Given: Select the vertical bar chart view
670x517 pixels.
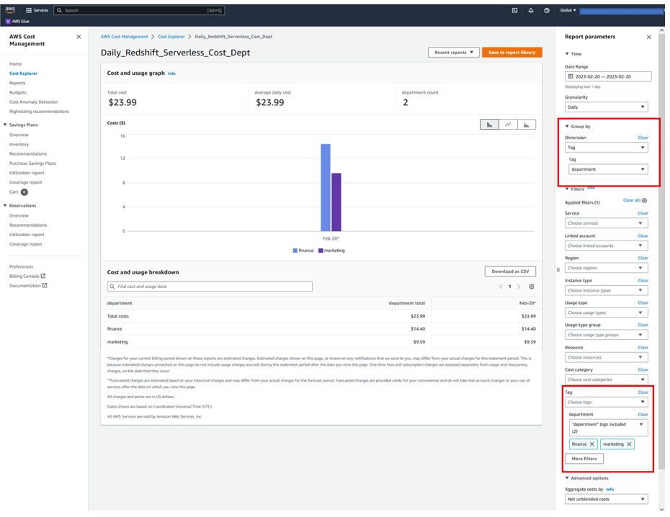Looking at the screenshot, I should tap(490, 124).
